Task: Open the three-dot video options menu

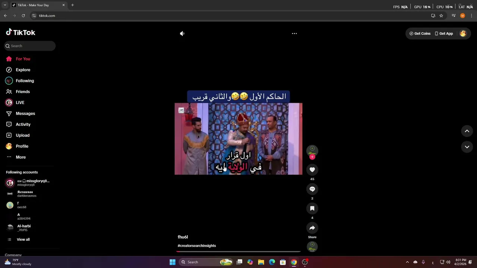Action: click(294, 33)
